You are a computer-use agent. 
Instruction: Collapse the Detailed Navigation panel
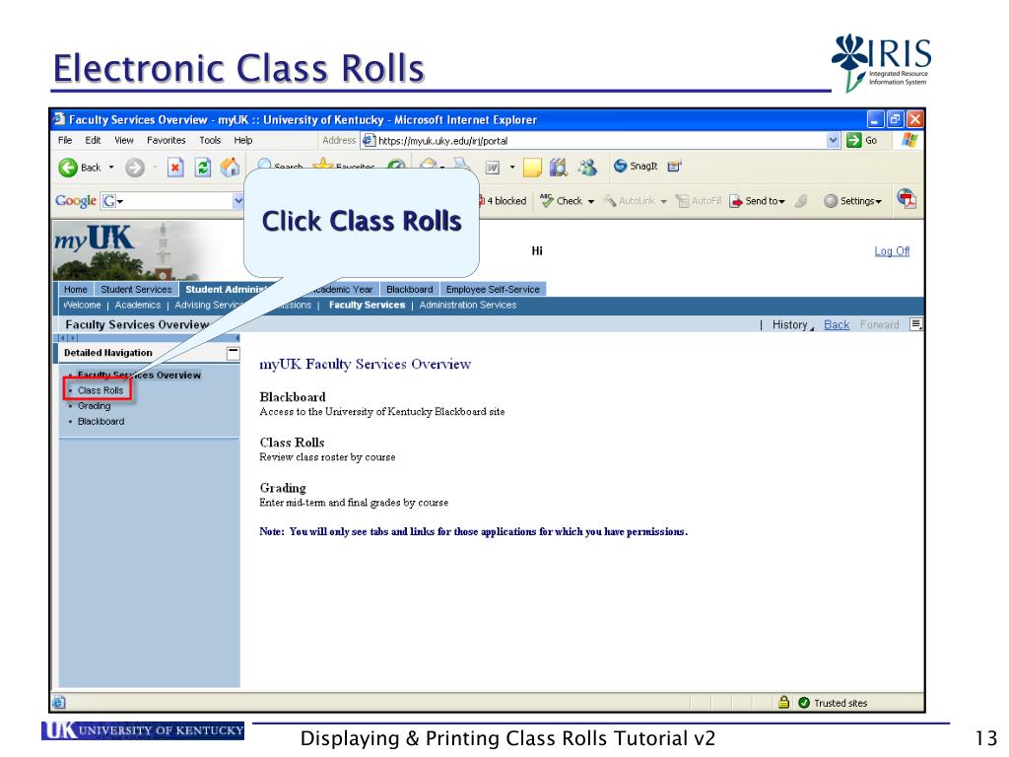pyautogui.click(x=233, y=353)
